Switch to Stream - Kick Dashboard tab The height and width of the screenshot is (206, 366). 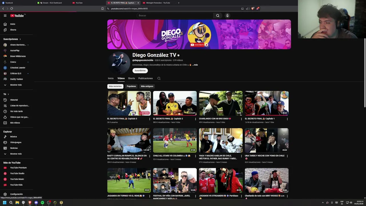coord(53,3)
